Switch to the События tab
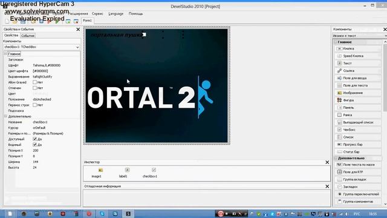 point(28,36)
